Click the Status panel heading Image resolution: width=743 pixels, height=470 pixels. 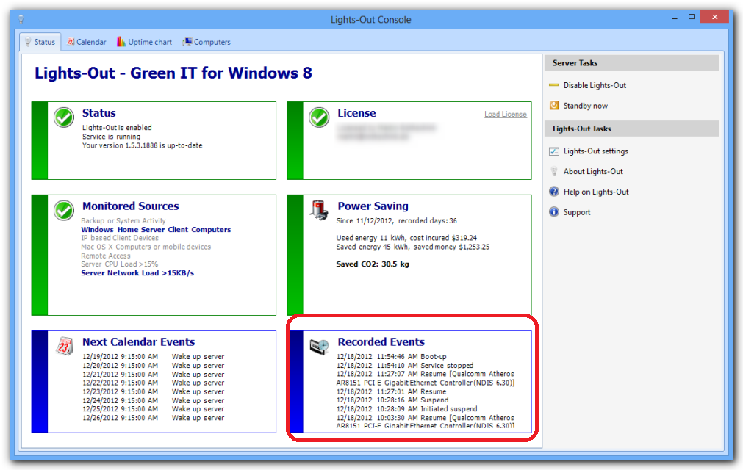(98, 113)
